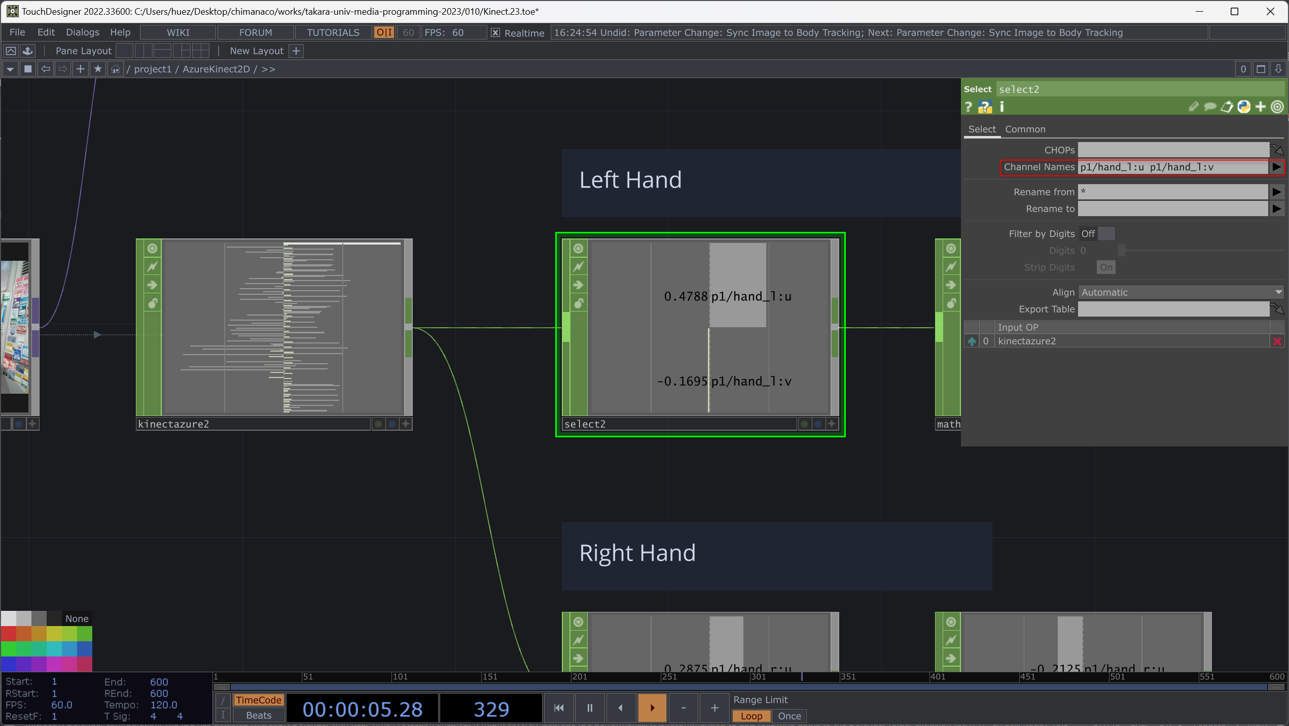Expand Channel Names arrow menu
This screenshot has width=1289, height=726.
(x=1276, y=167)
